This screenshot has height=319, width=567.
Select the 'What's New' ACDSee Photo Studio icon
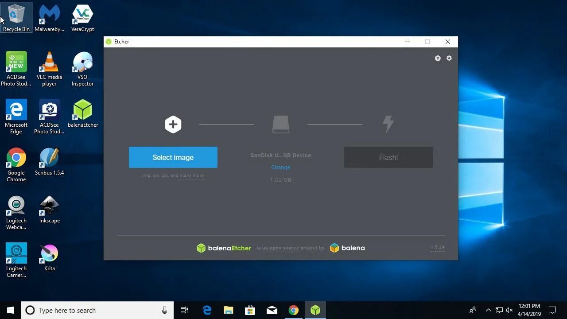click(16, 69)
